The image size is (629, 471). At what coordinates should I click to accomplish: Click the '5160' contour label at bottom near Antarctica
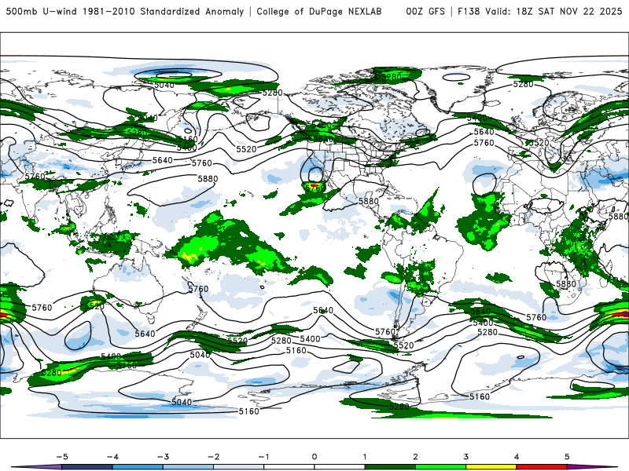pos(248,411)
